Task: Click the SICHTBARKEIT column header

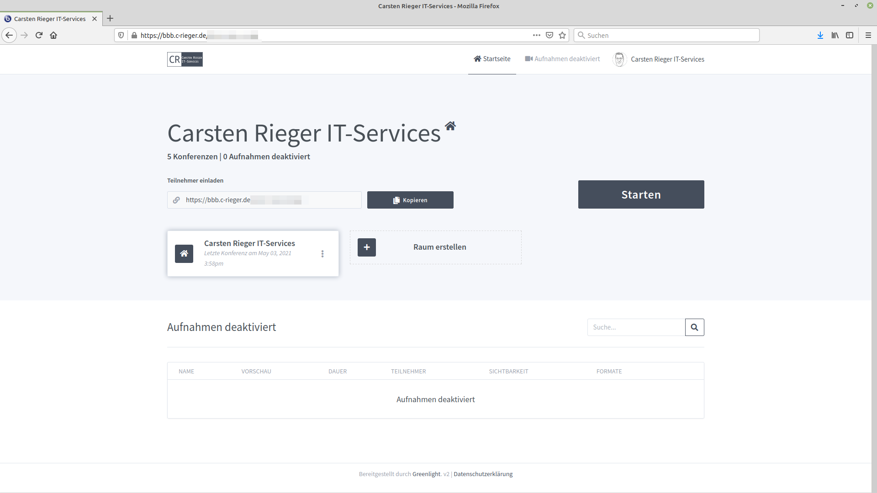Action: (508, 371)
